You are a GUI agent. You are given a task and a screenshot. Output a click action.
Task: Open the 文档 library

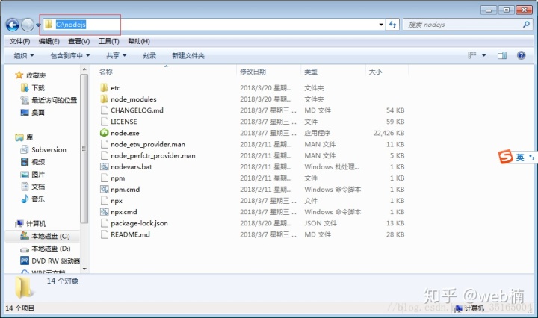[x=38, y=187]
